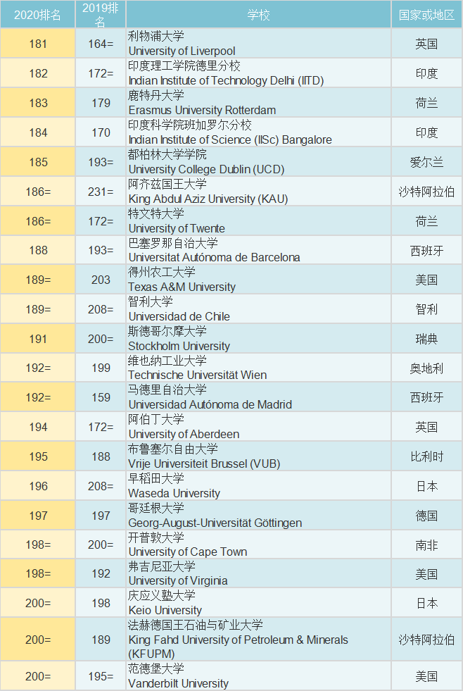This screenshot has width=463, height=691.
Task: Click Erasmus University Rotterdam entry
Action: coord(202,110)
